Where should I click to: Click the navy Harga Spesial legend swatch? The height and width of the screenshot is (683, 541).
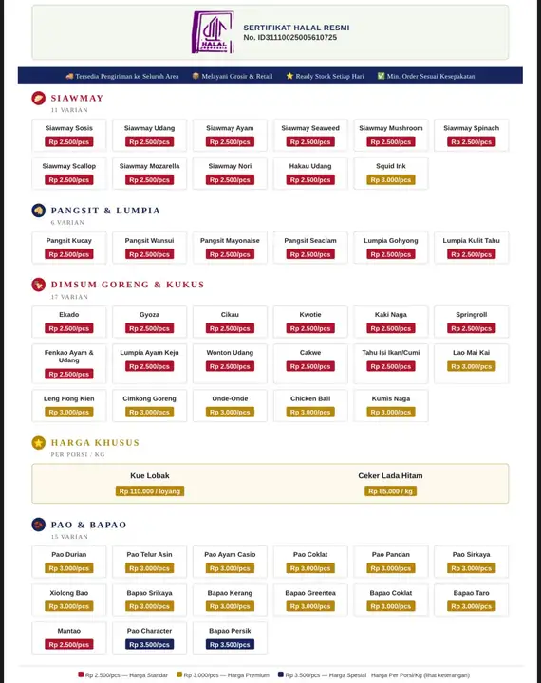(x=281, y=674)
